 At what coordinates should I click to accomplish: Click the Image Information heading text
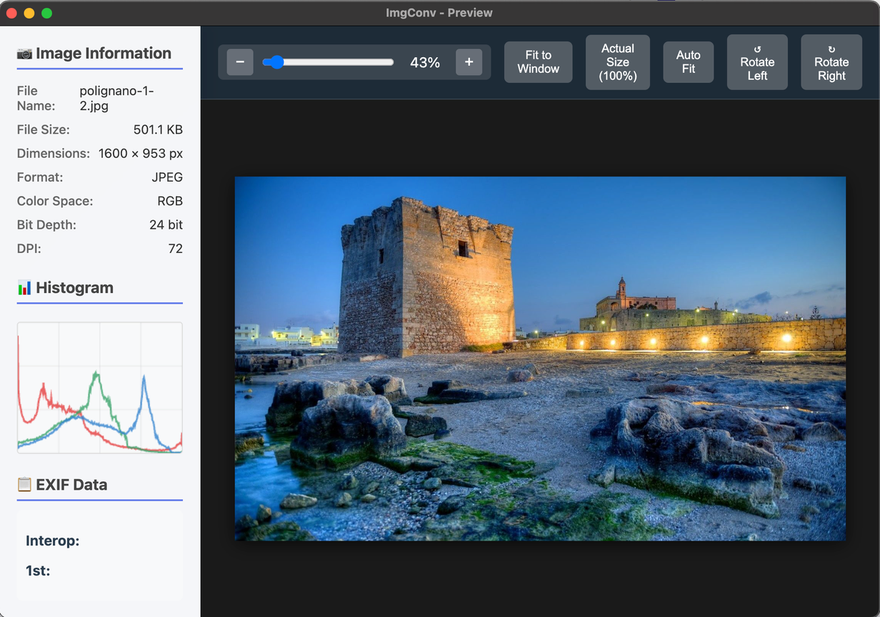(104, 54)
